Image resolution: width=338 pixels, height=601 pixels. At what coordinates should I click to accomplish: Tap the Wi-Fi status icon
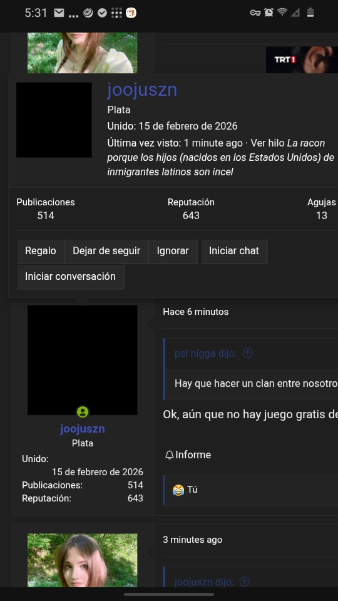point(282,13)
